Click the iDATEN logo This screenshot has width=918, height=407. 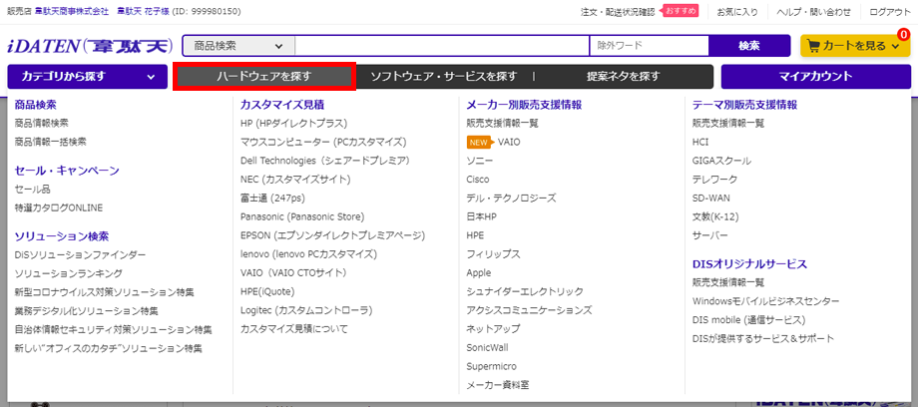90,46
